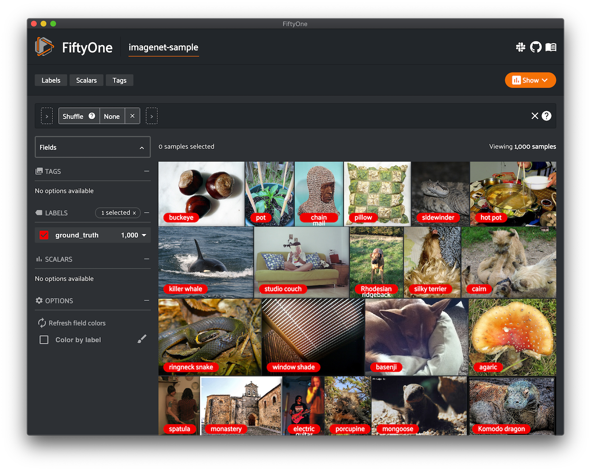Uncheck the ground_truth label checkbox
The image size is (591, 471).
(x=44, y=235)
